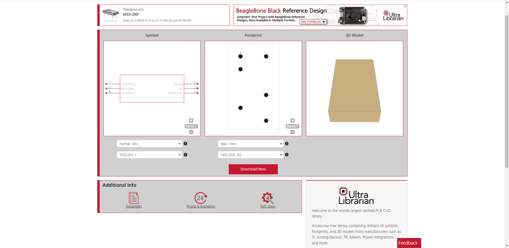The width and height of the screenshot is (509, 248).
Task: Open the Basic View footprint dropdown
Action: 251,144
